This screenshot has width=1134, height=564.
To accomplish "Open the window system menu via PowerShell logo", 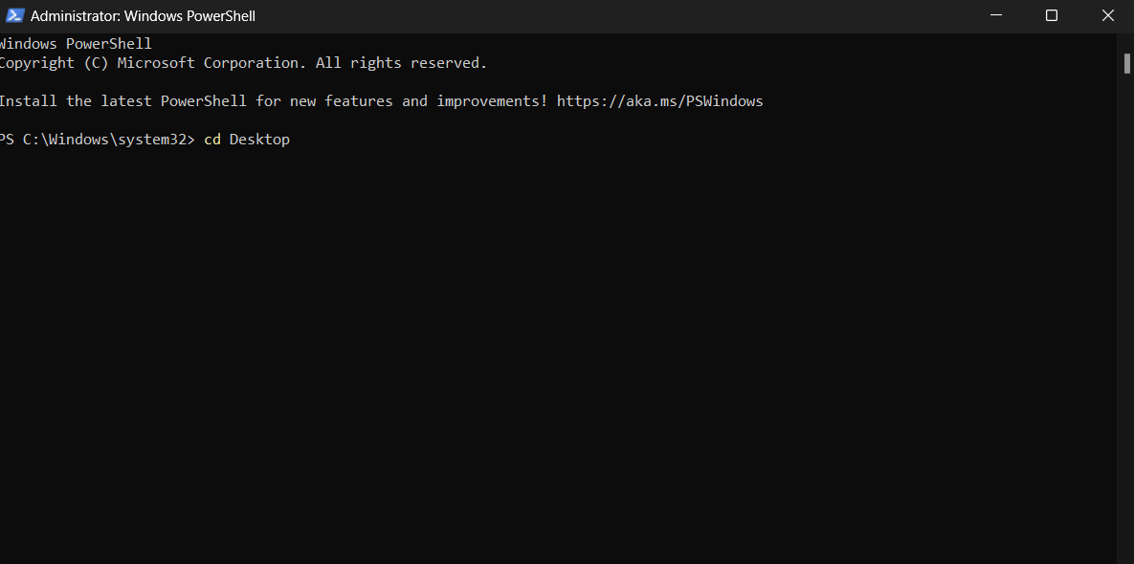I will coord(13,15).
